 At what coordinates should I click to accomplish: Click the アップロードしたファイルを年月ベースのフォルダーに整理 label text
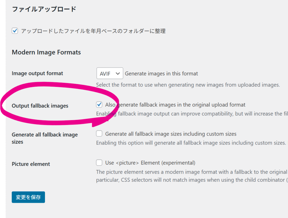pos(93,31)
